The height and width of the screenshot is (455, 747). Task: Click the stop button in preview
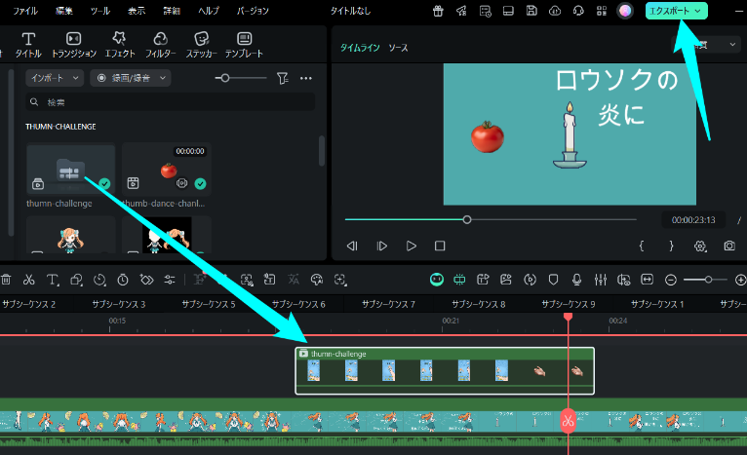440,246
